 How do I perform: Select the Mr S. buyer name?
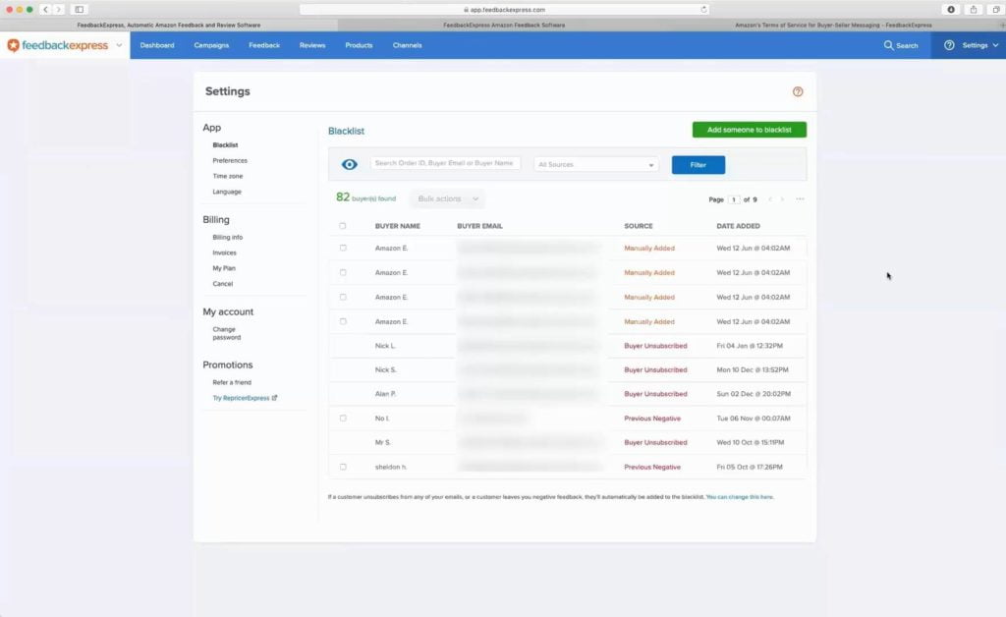click(382, 442)
